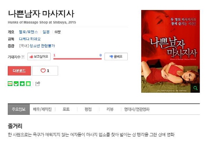This screenshot has width=214, height=143.
Task: Click the heart like icon
Action: [43, 71]
